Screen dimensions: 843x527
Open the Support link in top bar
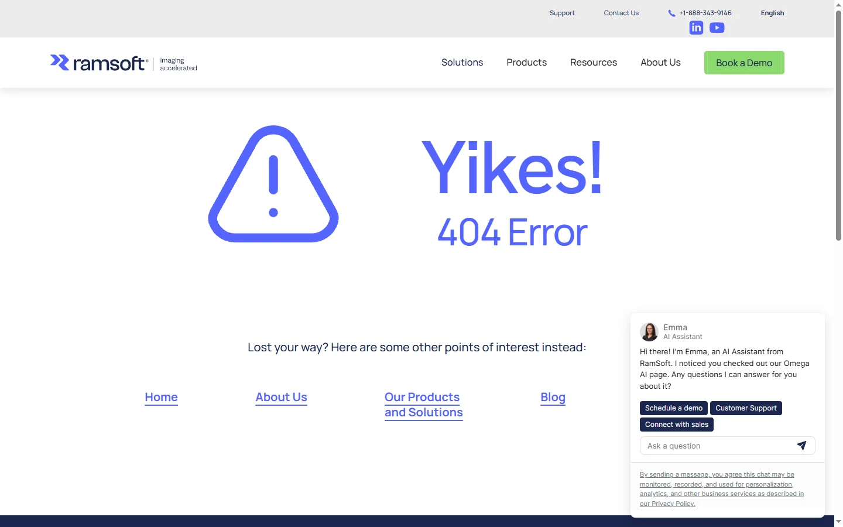coord(562,13)
